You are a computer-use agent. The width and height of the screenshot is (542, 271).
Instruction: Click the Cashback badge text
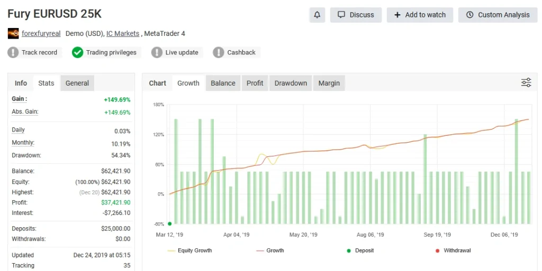point(241,52)
